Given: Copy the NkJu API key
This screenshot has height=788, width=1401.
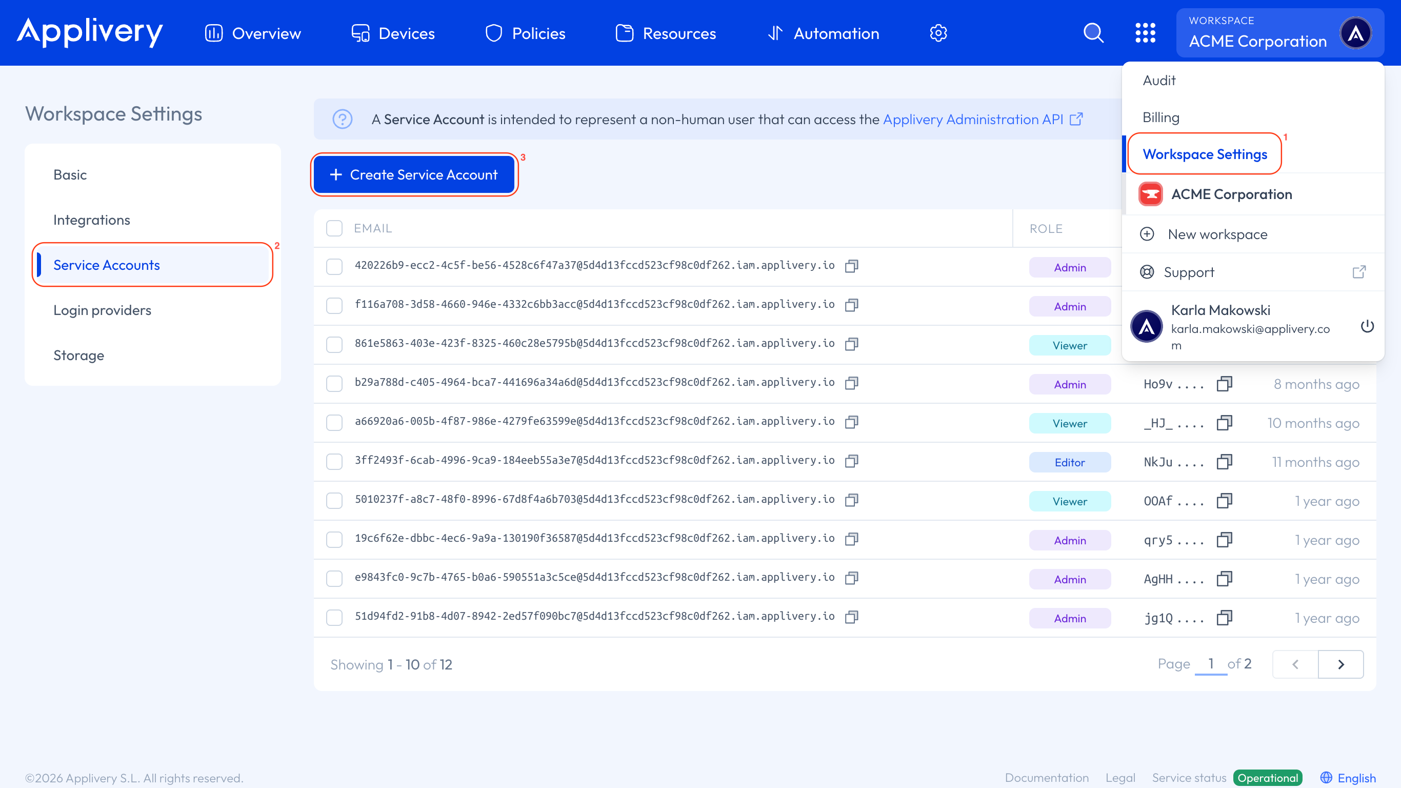Looking at the screenshot, I should 1224,462.
